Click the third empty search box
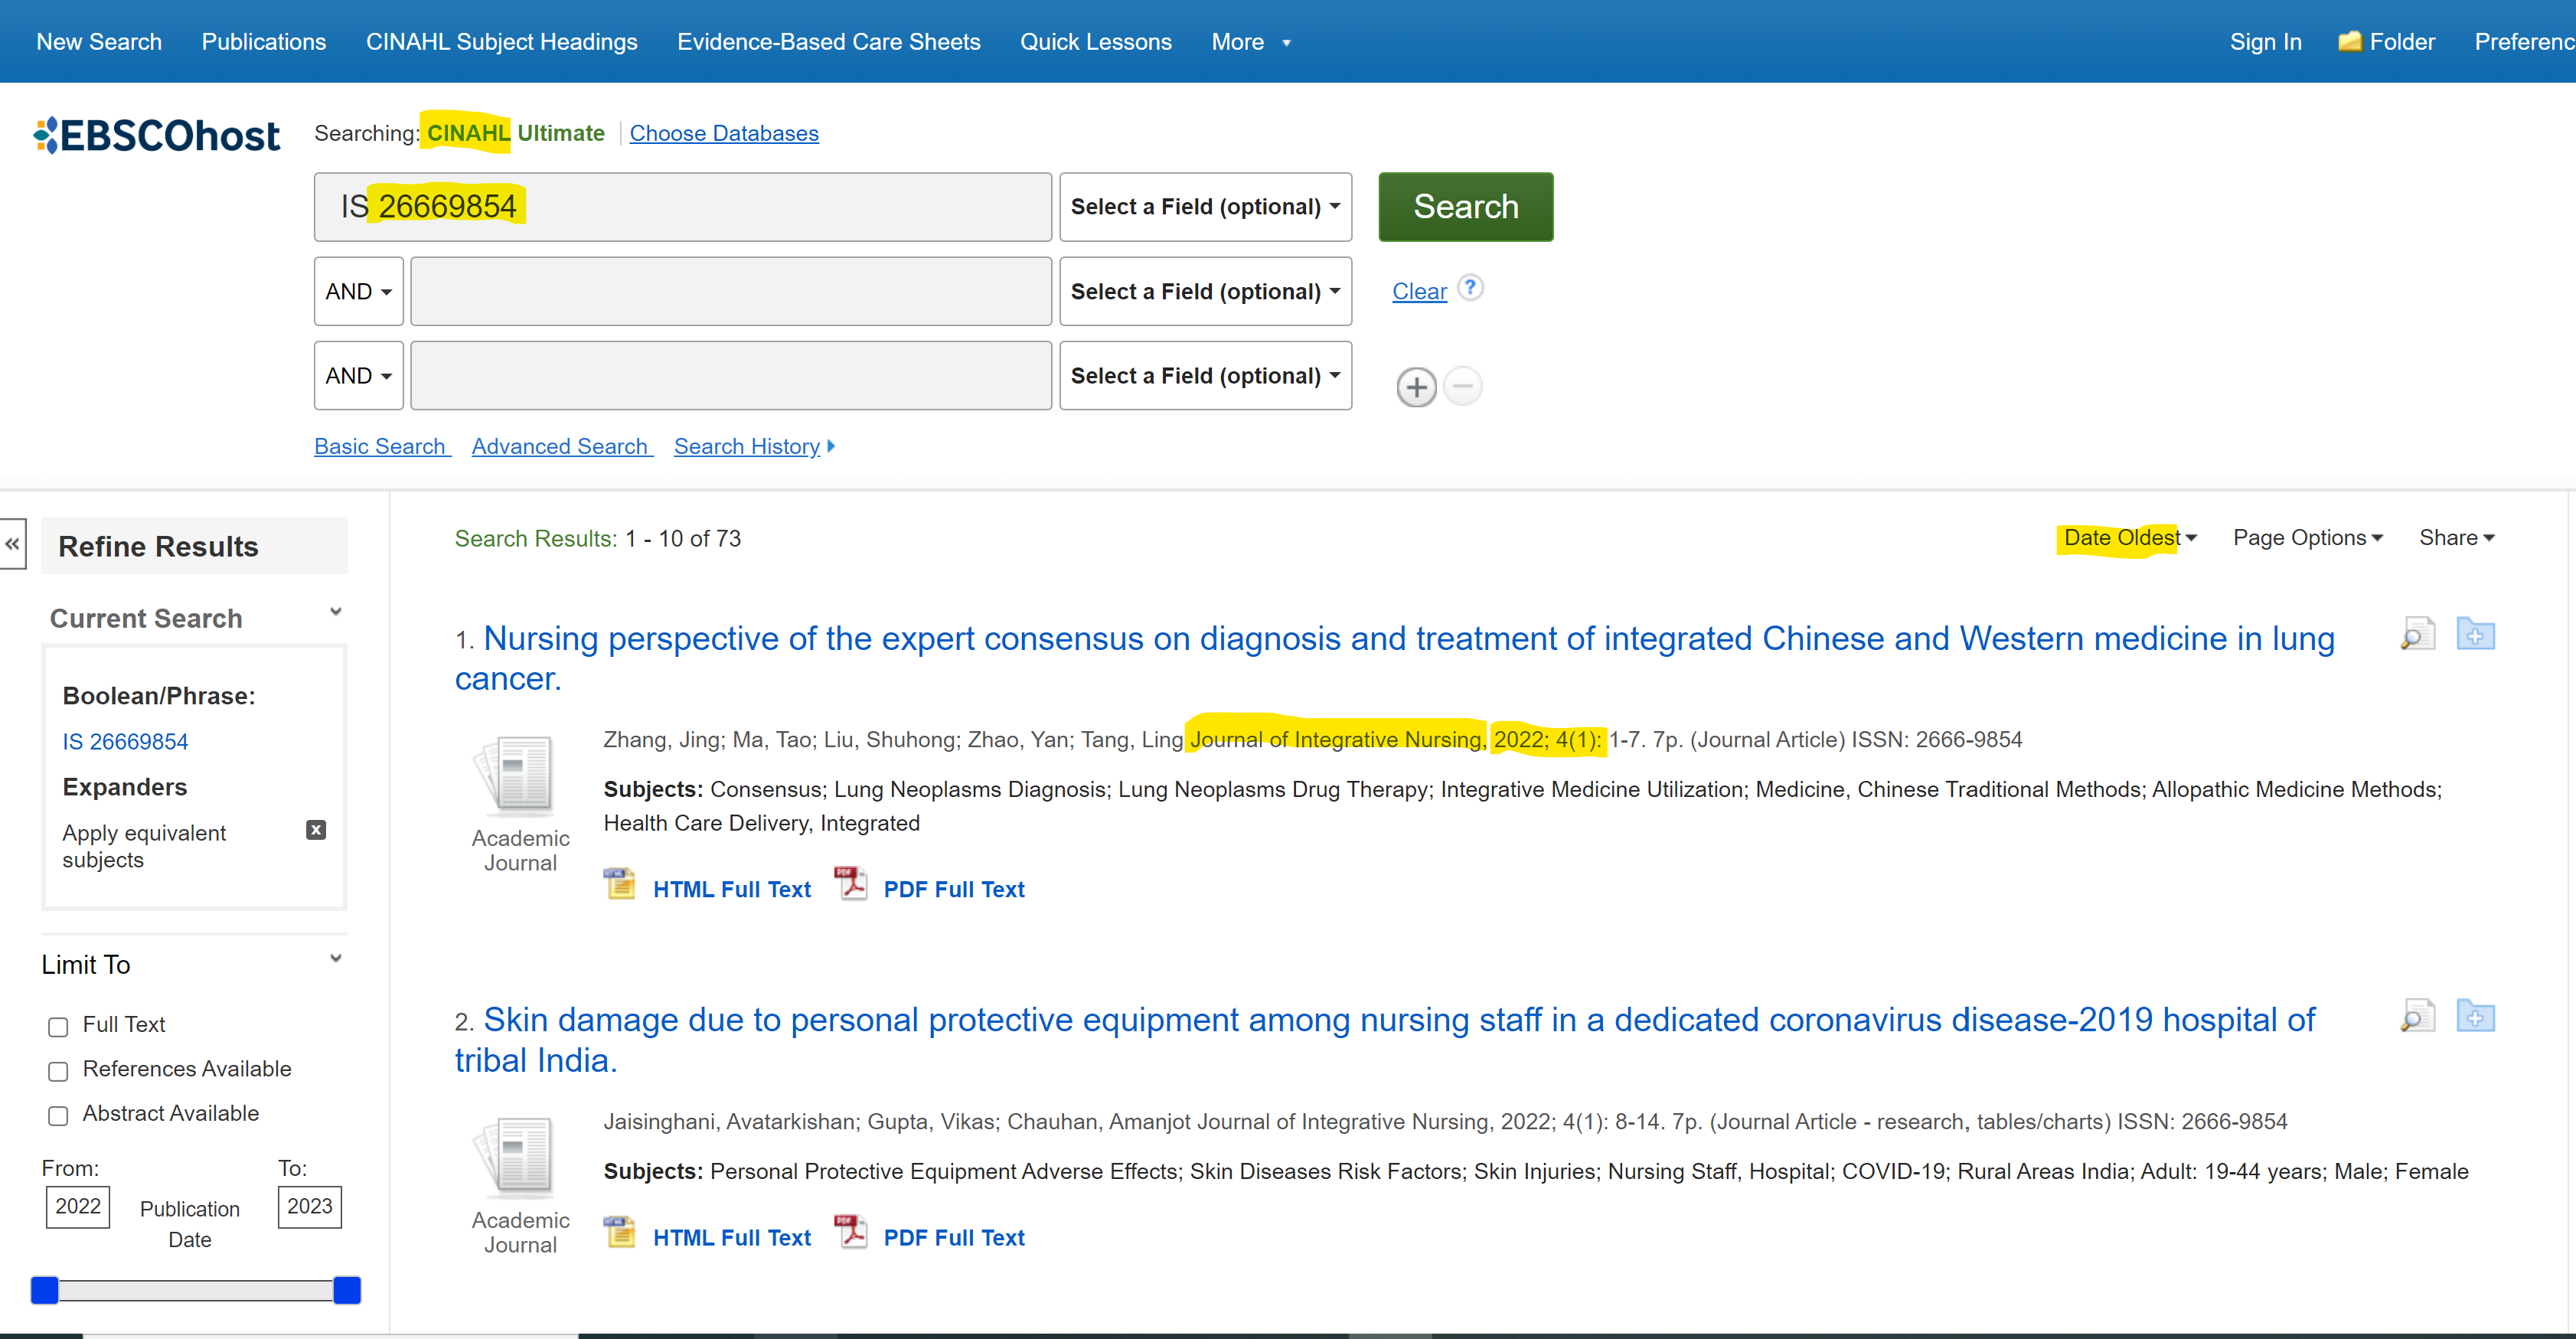 (730, 376)
